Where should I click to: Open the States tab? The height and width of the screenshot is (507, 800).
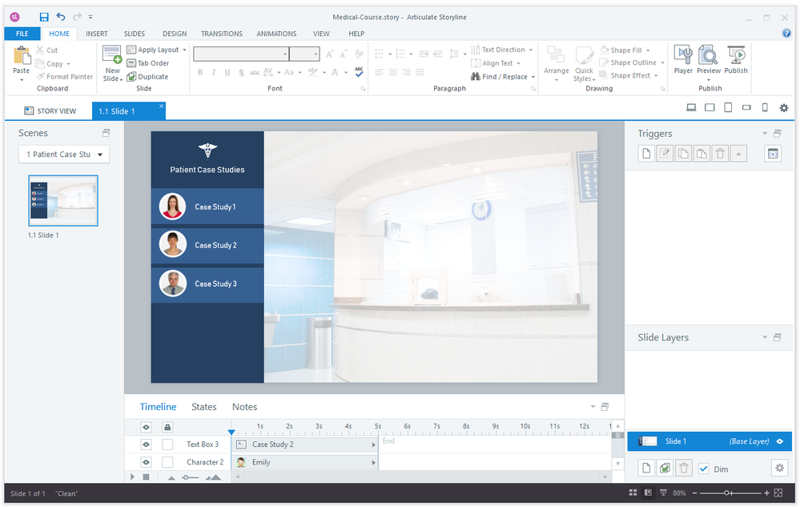click(x=203, y=407)
